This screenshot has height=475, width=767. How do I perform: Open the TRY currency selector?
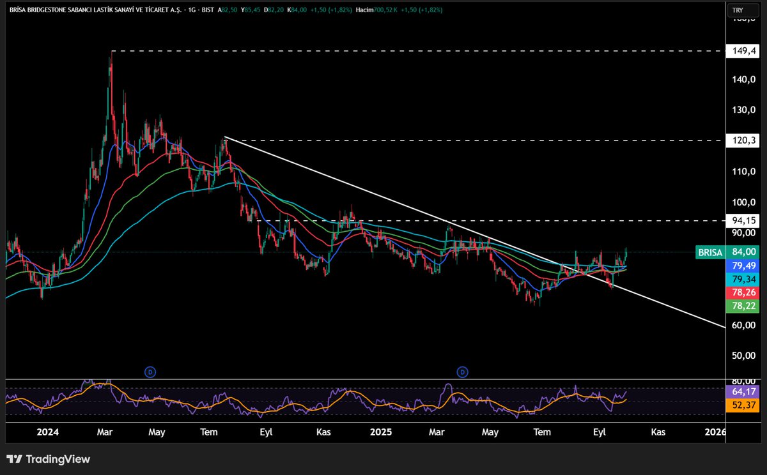(742, 10)
